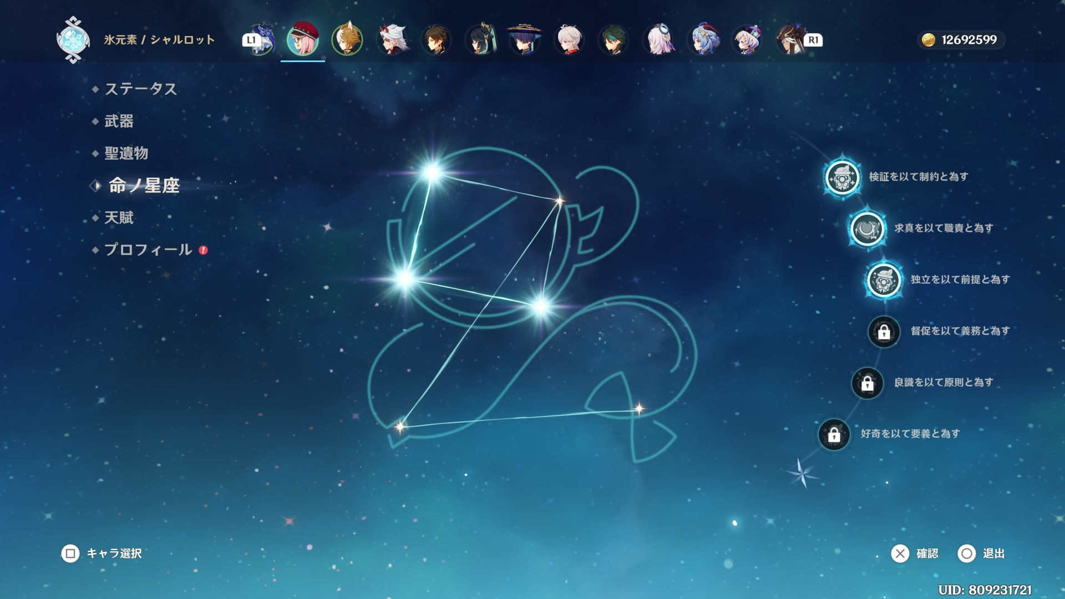Open the 聖遺物 artifacts menu
1065x599 pixels.
(126, 153)
